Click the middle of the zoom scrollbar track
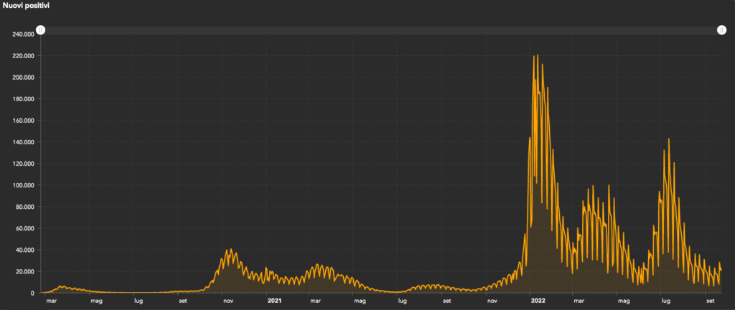 (381, 29)
